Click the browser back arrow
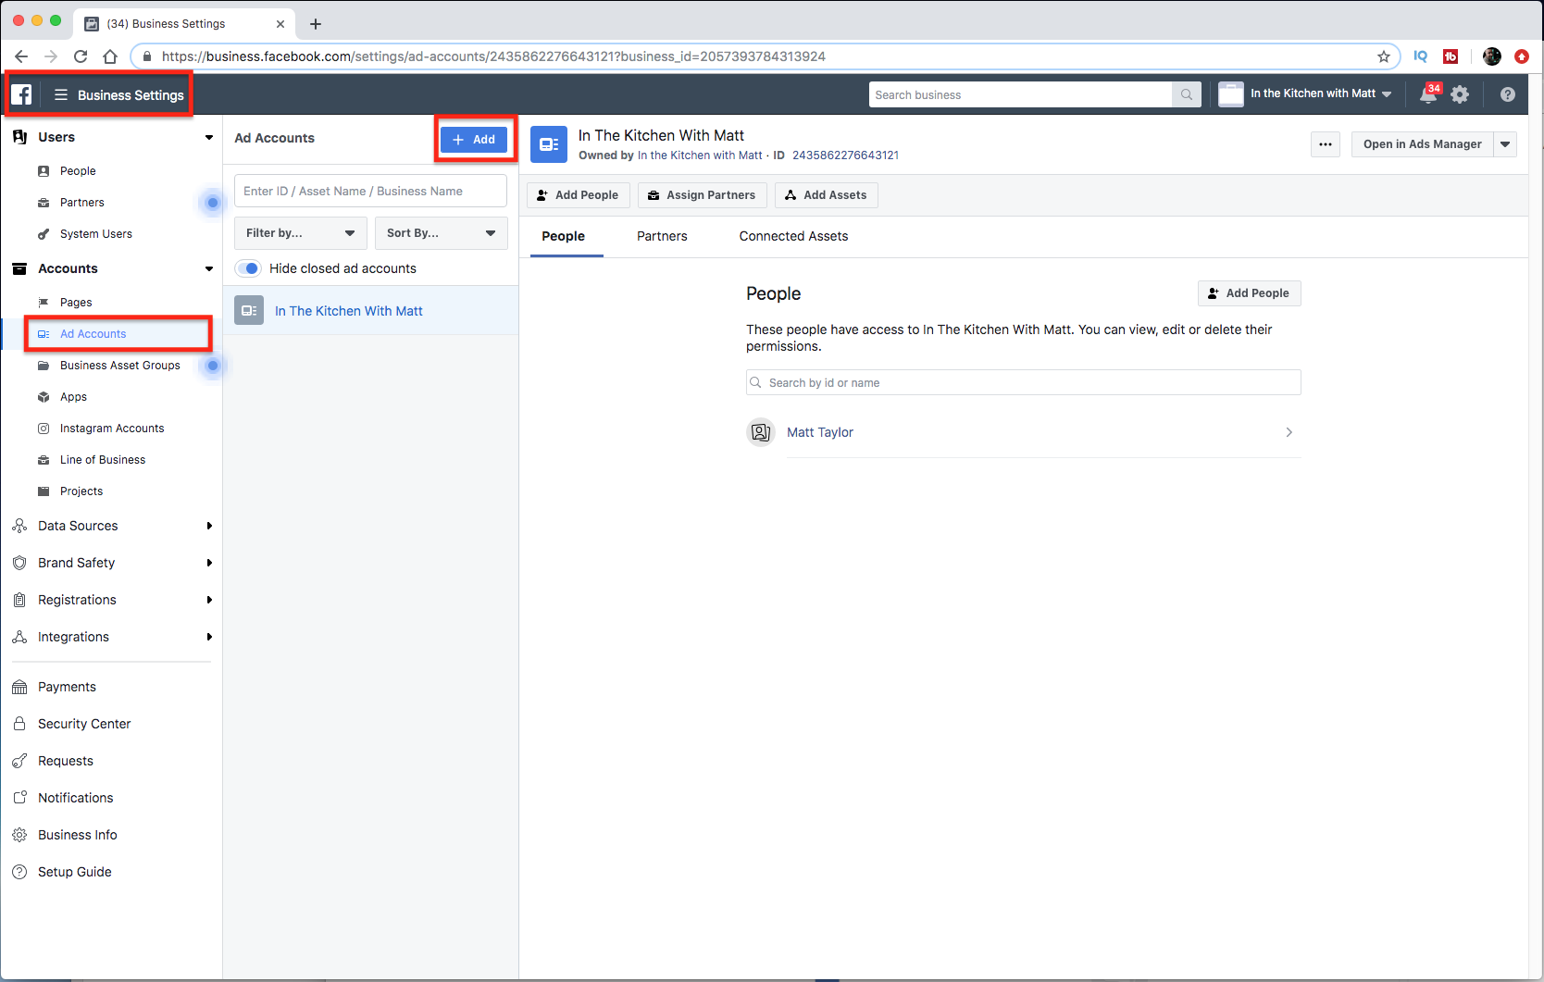This screenshot has width=1544, height=982. (21, 56)
